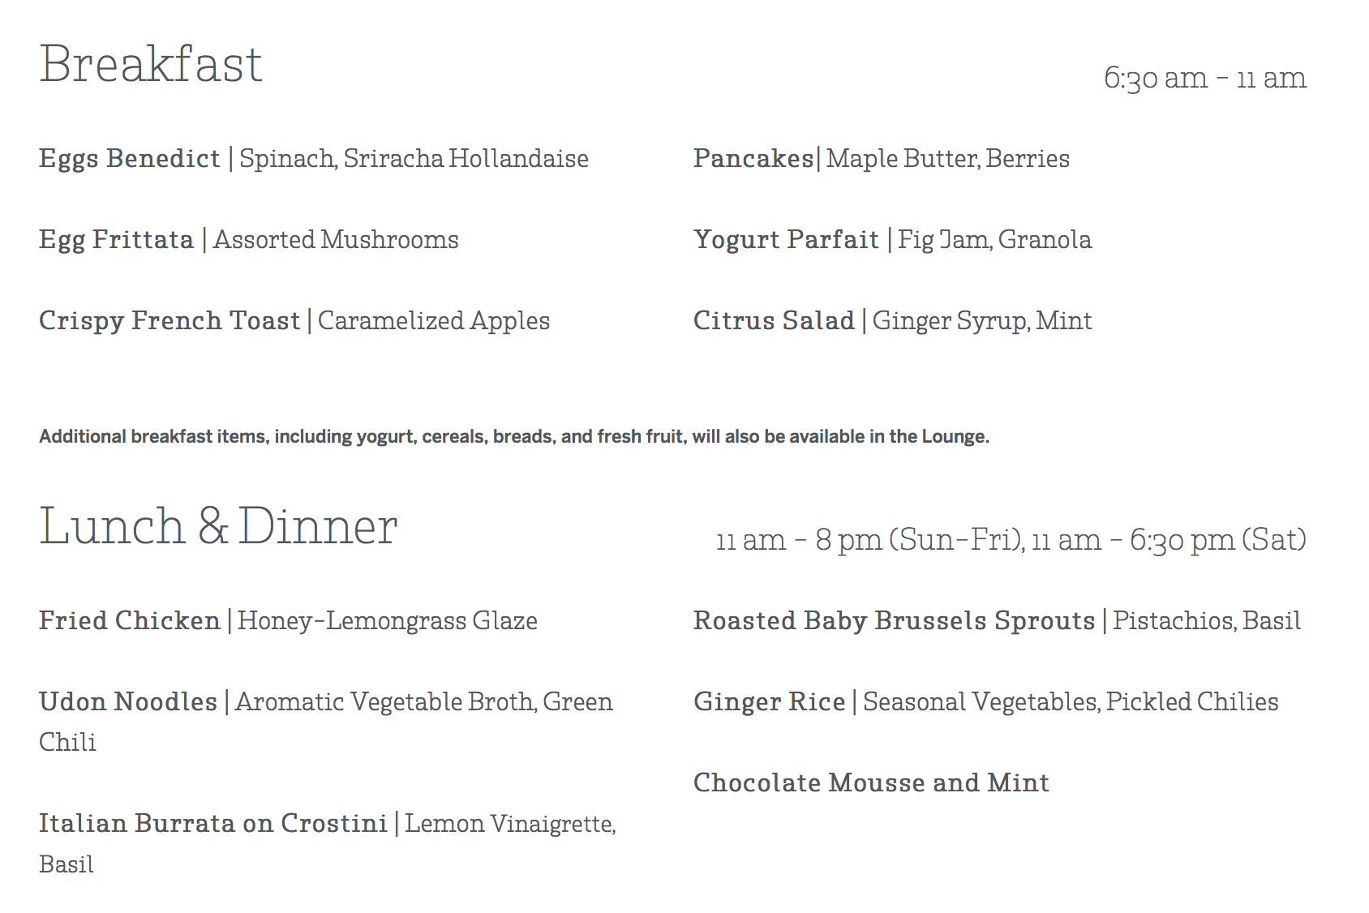Image resolution: width=1369 pixels, height=913 pixels.
Task: Click the Breakfast section heading
Action: pyautogui.click(x=151, y=65)
